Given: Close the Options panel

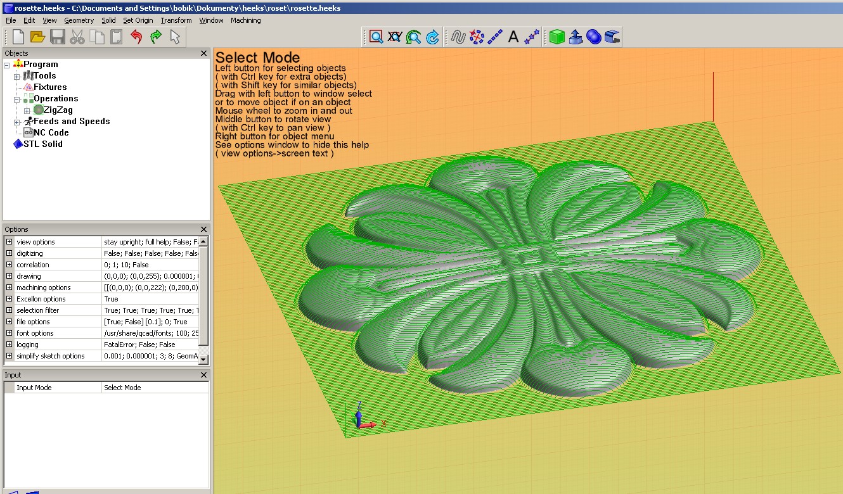Looking at the screenshot, I should [203, 229].
